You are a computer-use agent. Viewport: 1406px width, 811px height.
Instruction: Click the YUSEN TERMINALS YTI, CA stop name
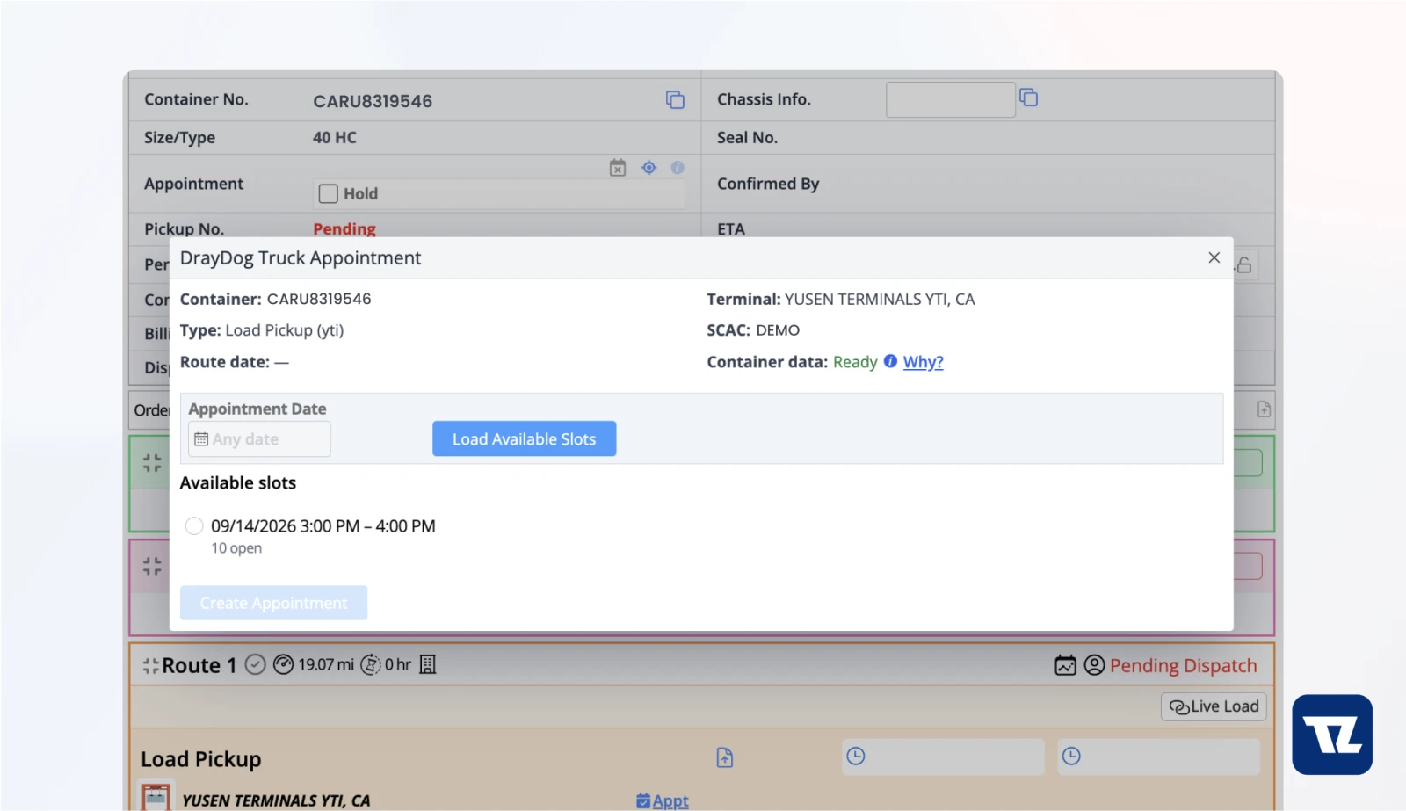click(x=276, y=800)
